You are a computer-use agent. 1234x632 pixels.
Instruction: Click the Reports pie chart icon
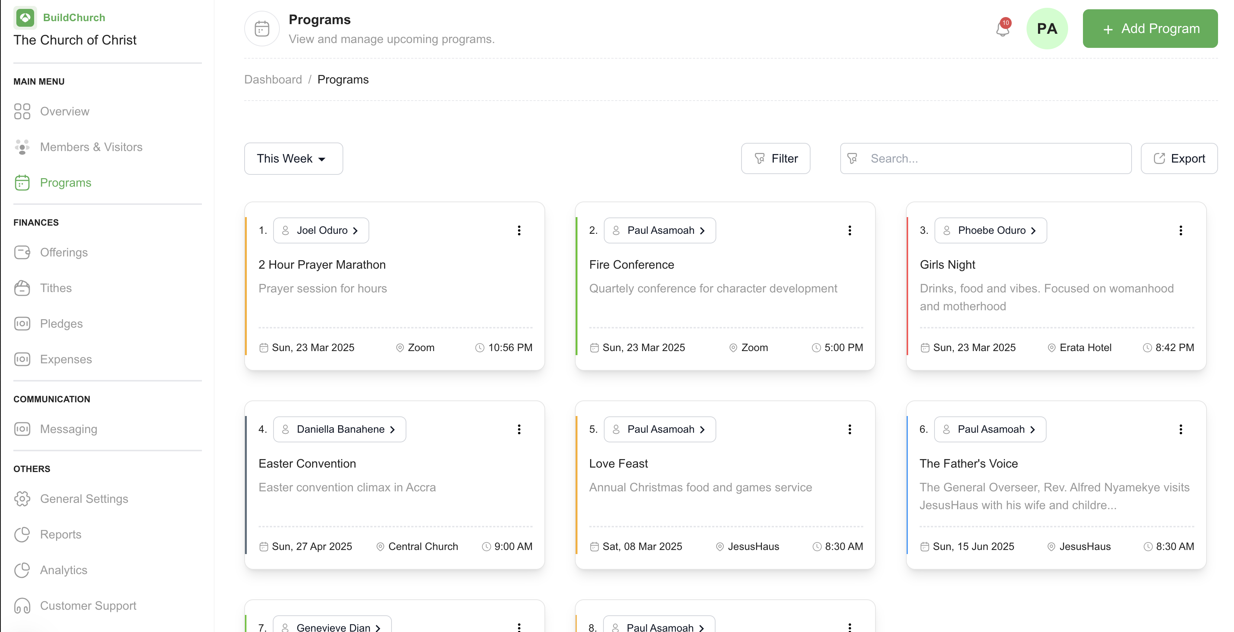[22, 534]
